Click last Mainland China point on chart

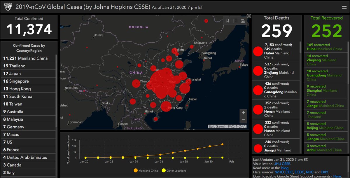[223, 144]
